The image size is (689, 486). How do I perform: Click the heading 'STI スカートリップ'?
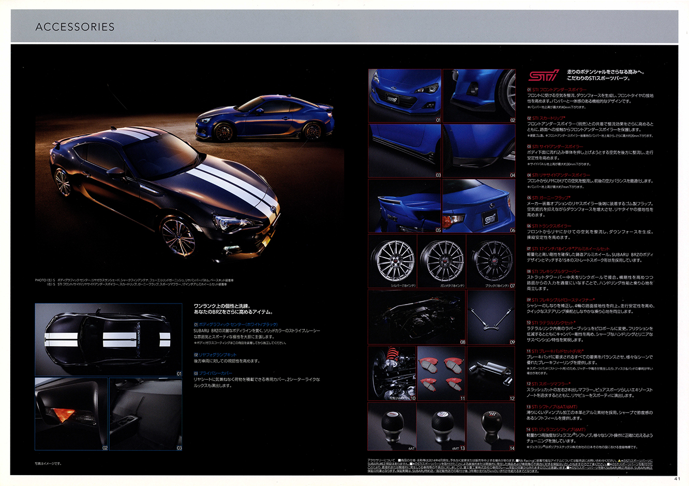click(x=549, y=118)
